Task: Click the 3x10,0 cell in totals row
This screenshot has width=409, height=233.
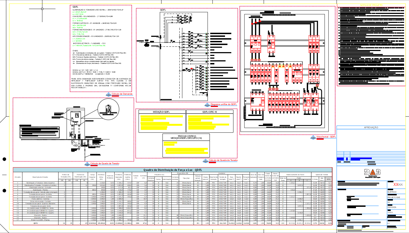Action: click(x=232, y=223)
